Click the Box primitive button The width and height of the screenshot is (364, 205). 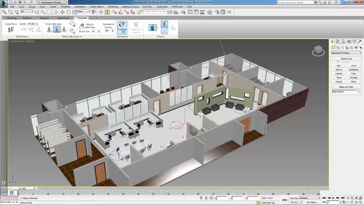click(339, 66)
